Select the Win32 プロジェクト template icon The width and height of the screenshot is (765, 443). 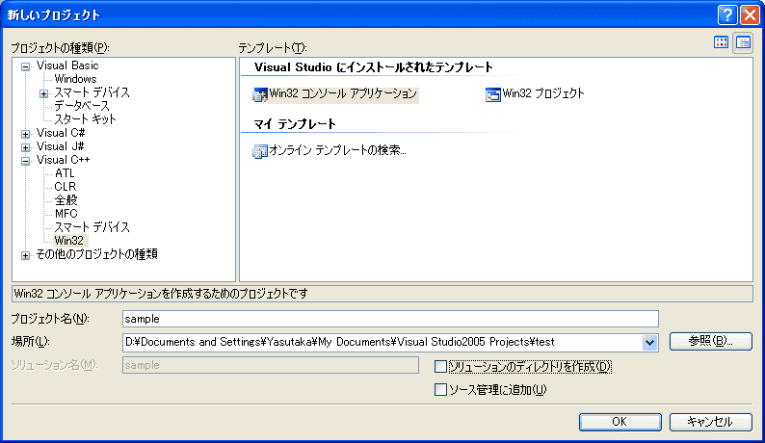click(x=492, y=94)
